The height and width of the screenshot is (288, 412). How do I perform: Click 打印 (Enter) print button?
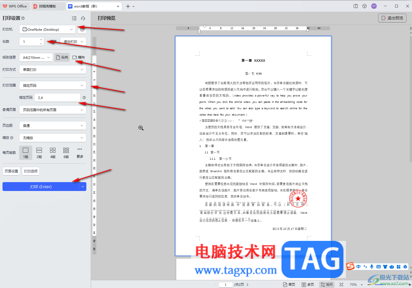coord(41,187)
